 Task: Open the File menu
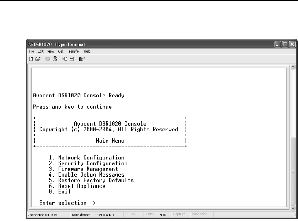(x=31, y=51)
